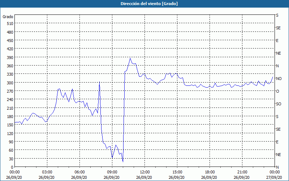
Task: Click the 09:00 time label on x-axis
Action: pyautogui.click(x=112, y=172)
